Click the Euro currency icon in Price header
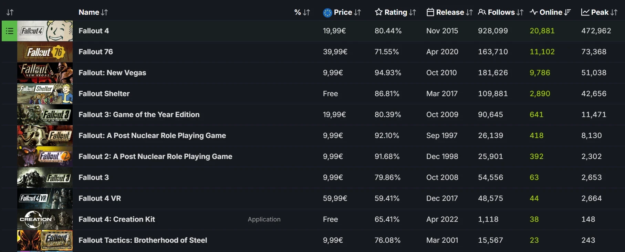Screen dimensions: 625x252 (x=327, y=13)
